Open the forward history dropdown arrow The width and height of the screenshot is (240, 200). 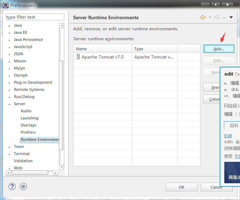tap(224, 18)
